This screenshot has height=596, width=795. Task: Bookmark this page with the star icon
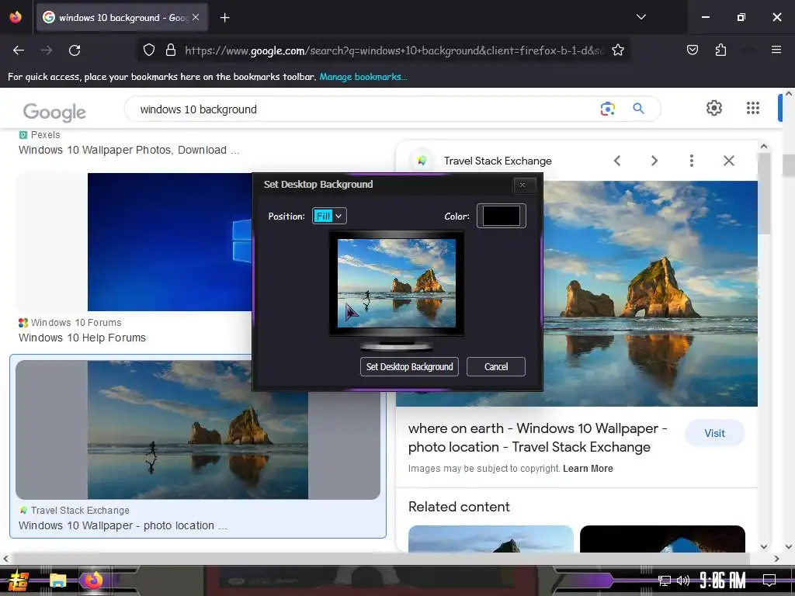[x=617, y=50]
